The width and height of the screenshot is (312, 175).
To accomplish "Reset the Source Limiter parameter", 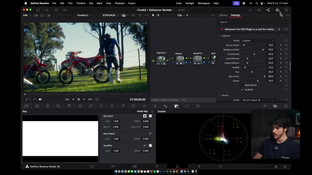I will coord(286,45).
